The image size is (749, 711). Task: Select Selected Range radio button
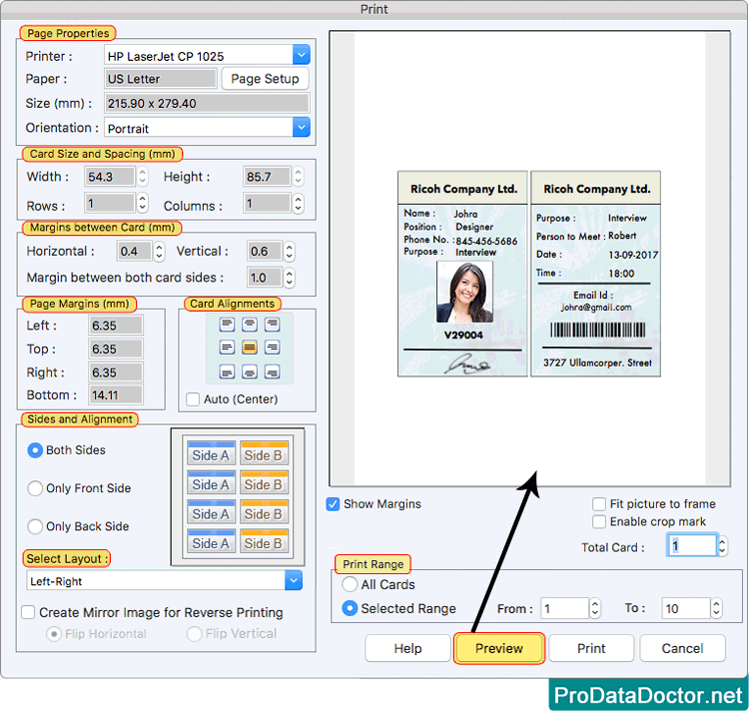350,608
